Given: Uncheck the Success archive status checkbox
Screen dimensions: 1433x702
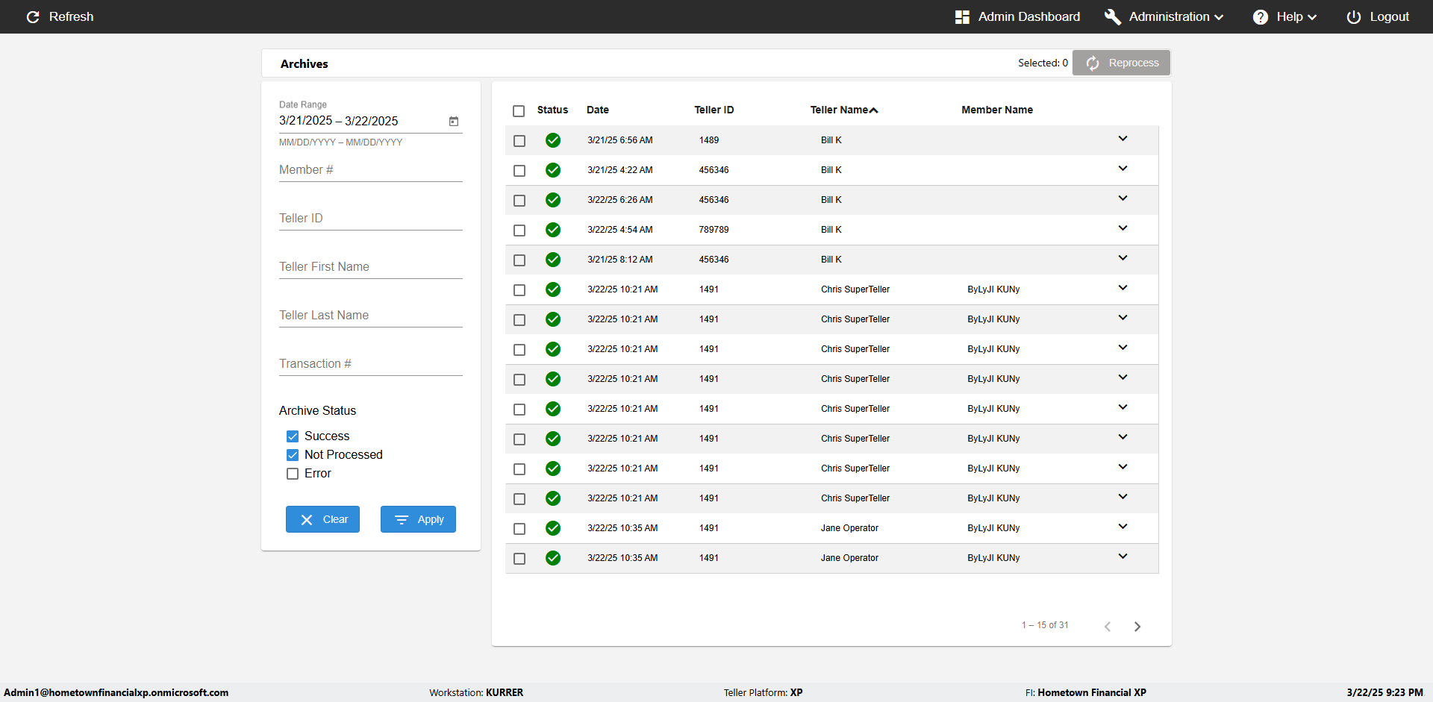Looking at the screenshot, I should 293,436.
